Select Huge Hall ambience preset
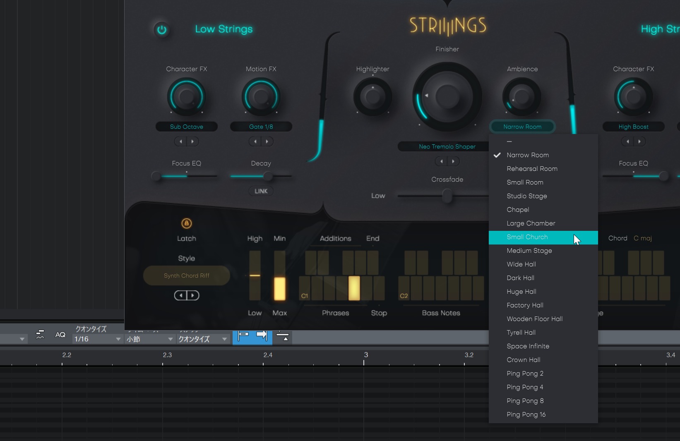The width and height of the screenshot is (680, 441). pyautogui.click(x=543, y=292)
